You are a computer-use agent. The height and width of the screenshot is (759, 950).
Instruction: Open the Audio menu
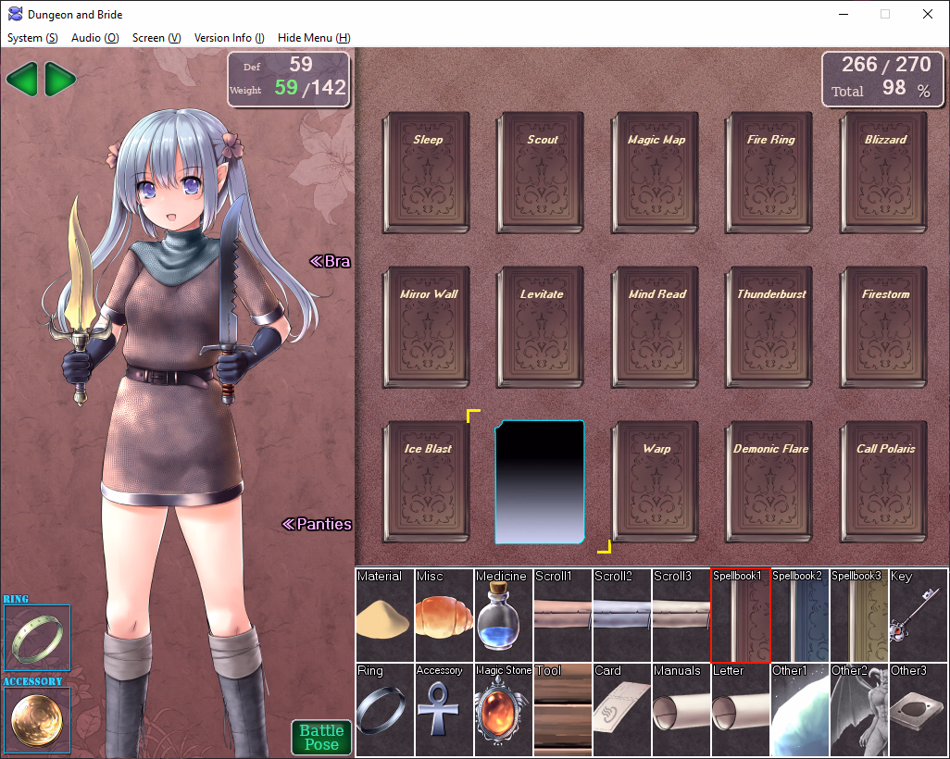[94, 38]
